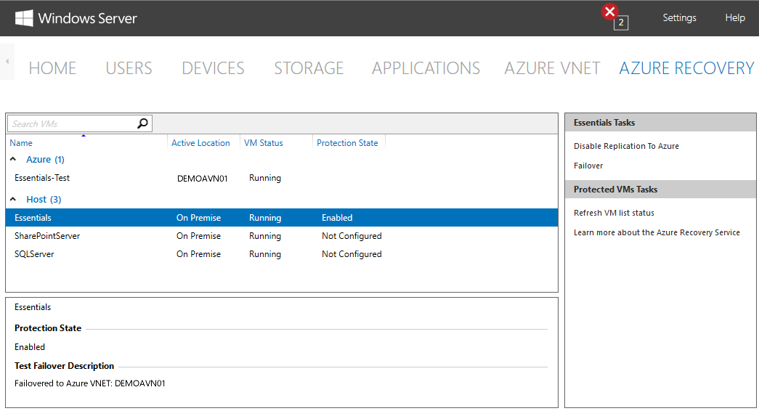
Task: Sort by VM Status column header
Action: (x=264, y=143)
